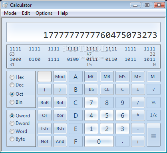
Task: Click the hex digit E button
Action: tap(76, 129)
